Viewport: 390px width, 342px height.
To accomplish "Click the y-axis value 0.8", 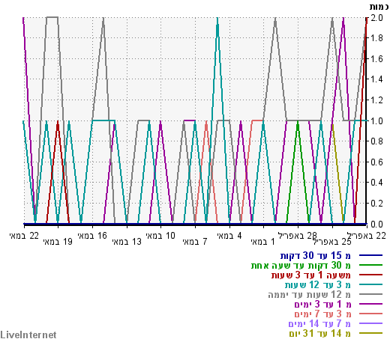I will pyautogui.click(x=376, y=141).
